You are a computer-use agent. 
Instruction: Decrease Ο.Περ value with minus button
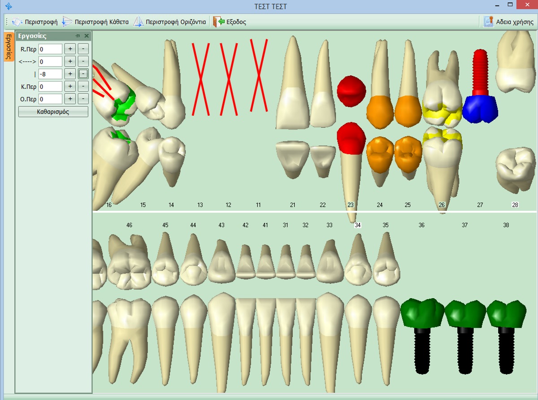pyautogui.click(x=83, y=99)
